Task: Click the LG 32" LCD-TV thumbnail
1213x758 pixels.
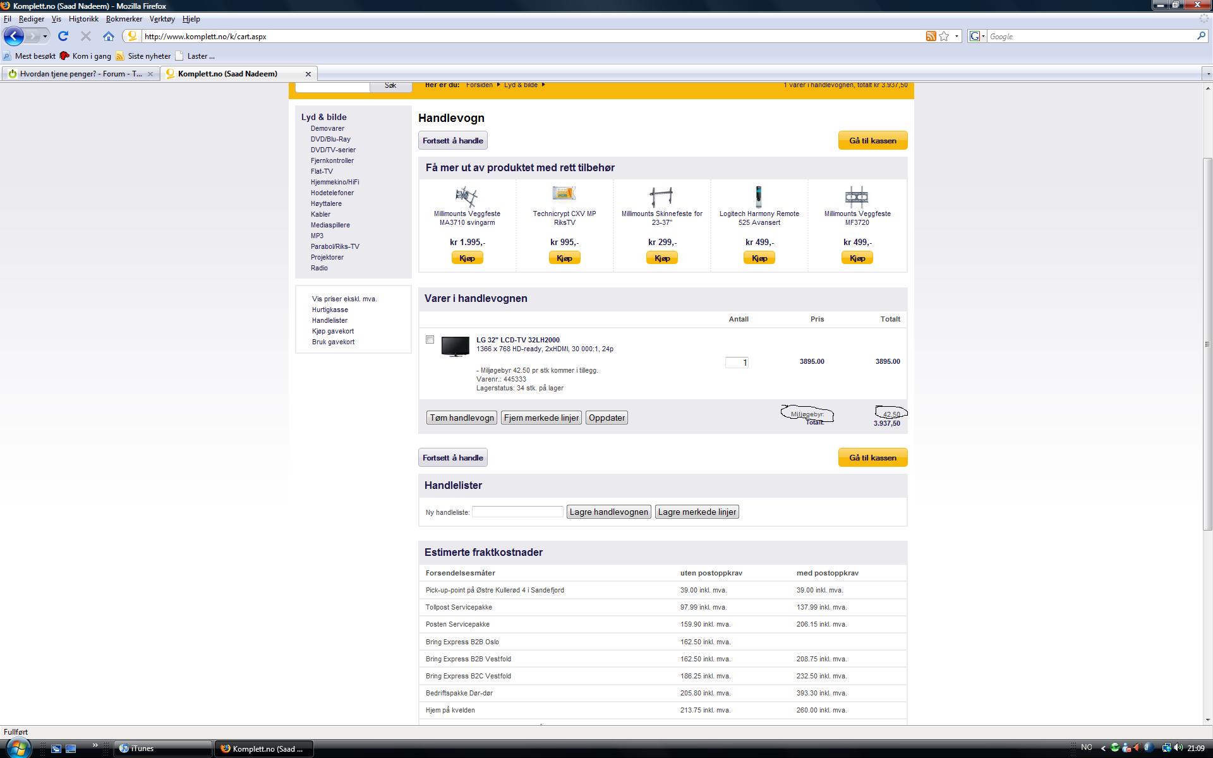Action: (x=455, y=346)
